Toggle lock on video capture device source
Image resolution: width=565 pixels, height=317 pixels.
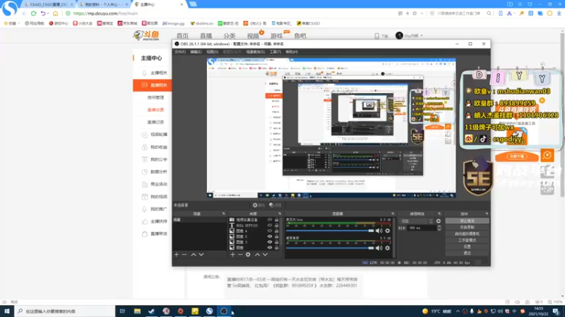coord(277,220)
